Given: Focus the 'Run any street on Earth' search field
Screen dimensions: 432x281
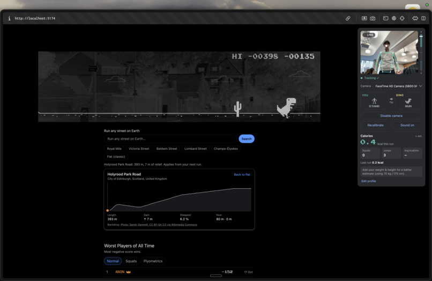Looking at the screenshot, I should (170, 139).
